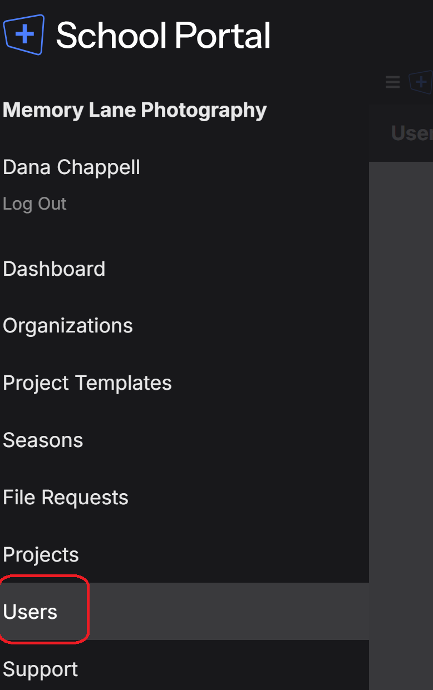The height and width of the screenshot is (690, 433).
Task: Open the Support page
Action: tap(41, 669)
